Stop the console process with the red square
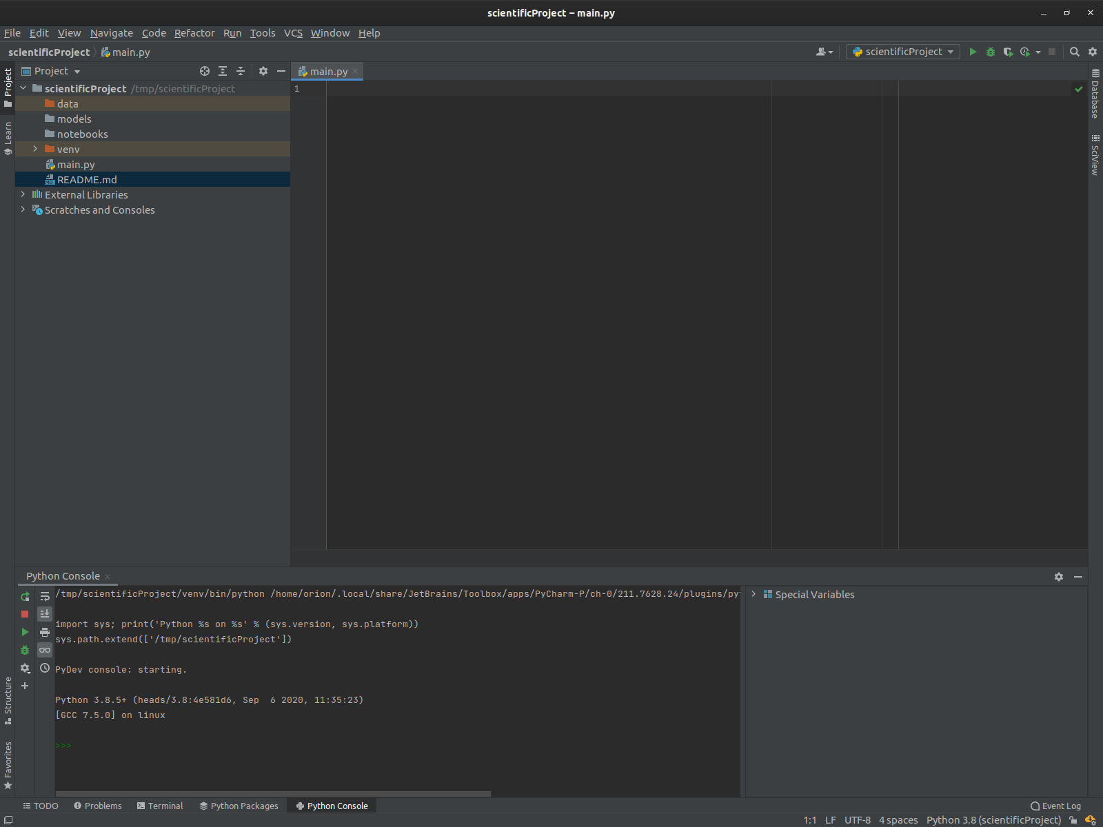The height and width of the screenshot is (827, 1103). (25, 613)
